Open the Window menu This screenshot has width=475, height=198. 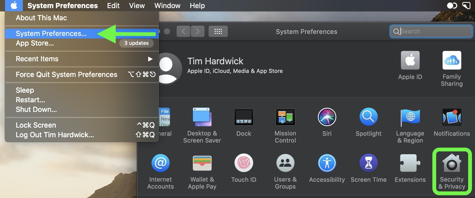click(x=167, y=5)
